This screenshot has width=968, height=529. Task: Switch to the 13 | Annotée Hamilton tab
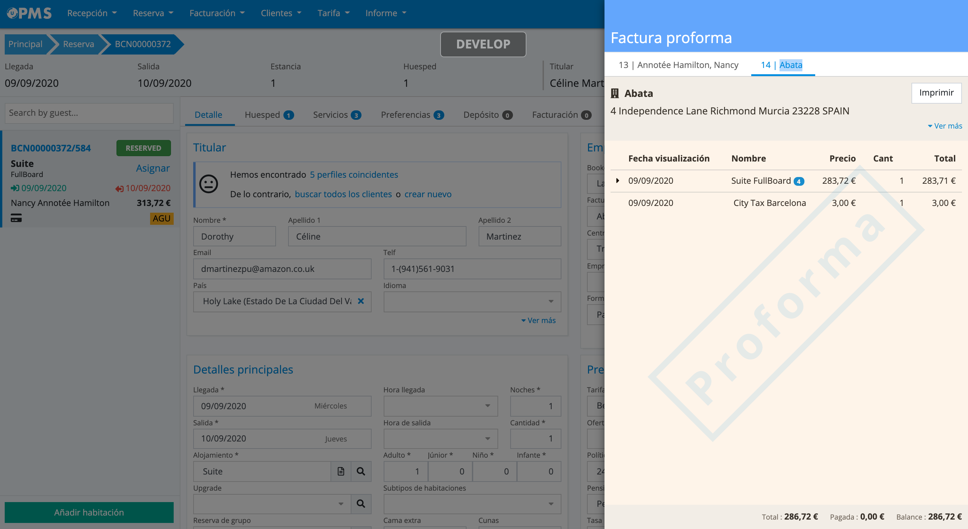click(678, 65)
